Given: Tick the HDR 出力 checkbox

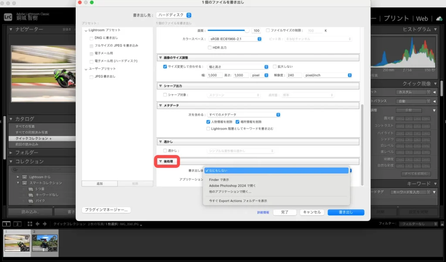Looking at the screenshot, I should [209, 47].
